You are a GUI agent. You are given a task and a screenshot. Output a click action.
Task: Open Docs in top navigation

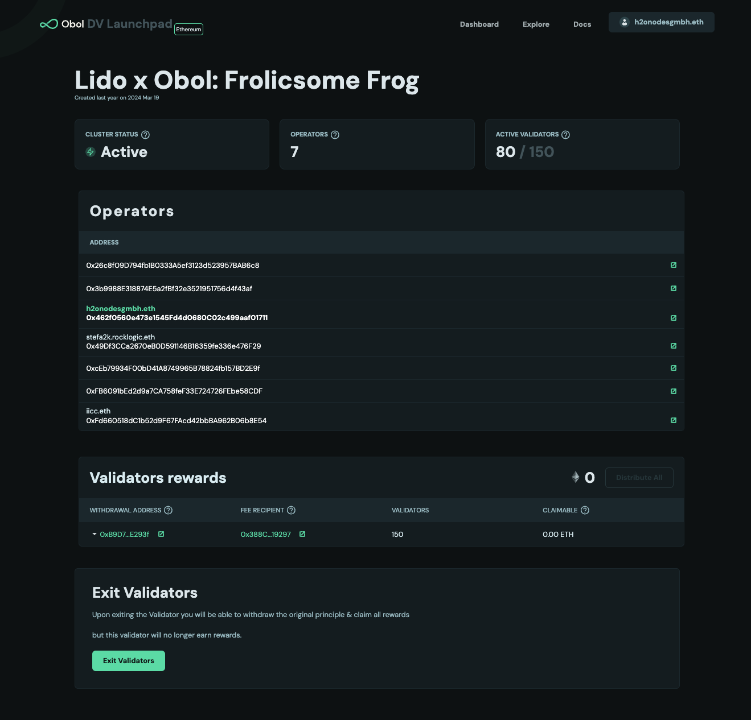582,24
